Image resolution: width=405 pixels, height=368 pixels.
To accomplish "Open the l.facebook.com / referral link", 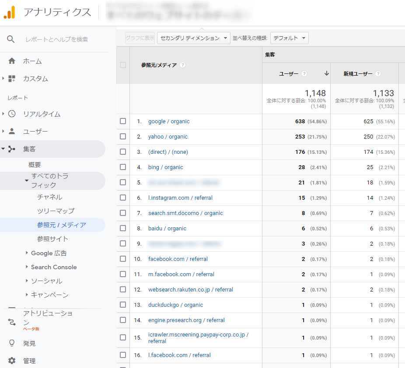I will (179, 355).
